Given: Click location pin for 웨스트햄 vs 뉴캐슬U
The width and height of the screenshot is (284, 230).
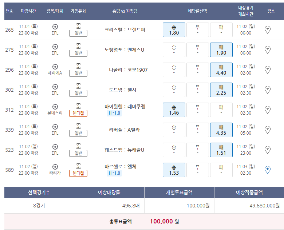Looking at the screenshot, I should pos(268,150).
